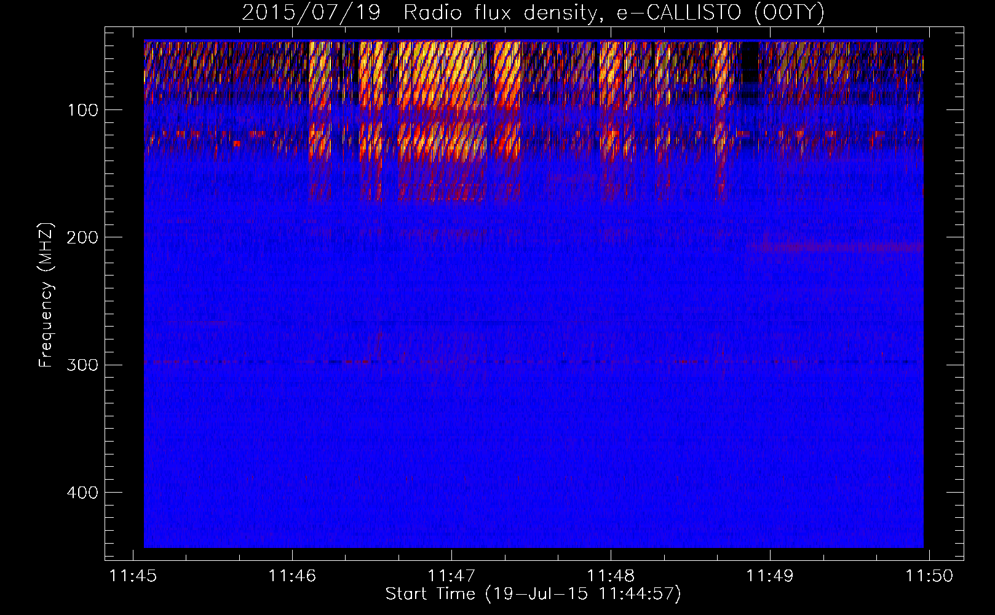This screenshot has width=995, height=615.
Task: Select the 11:50 time tick label
Action: click(x=929, y=576)
